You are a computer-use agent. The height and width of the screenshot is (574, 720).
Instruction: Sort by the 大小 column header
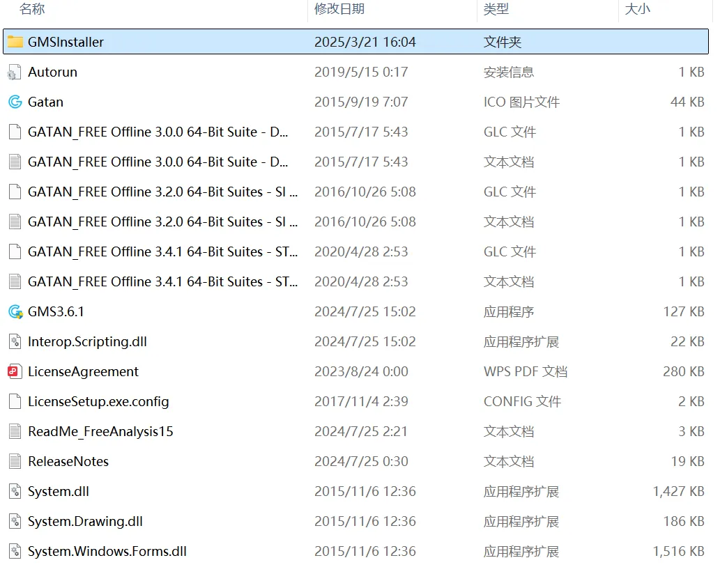coord(638,9)
